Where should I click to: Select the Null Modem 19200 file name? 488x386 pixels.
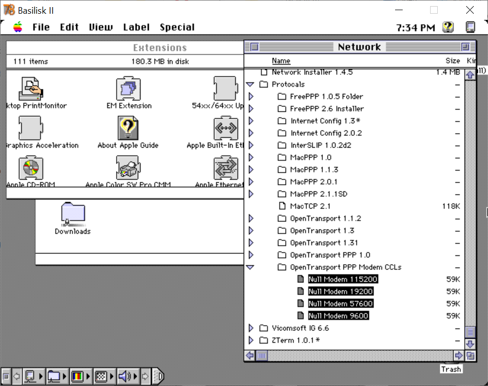[x=340, y=292]
